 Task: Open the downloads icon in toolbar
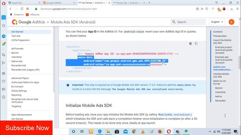[232, 9]
